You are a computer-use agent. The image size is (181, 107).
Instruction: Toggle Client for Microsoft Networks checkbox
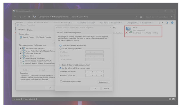point(21,48)
